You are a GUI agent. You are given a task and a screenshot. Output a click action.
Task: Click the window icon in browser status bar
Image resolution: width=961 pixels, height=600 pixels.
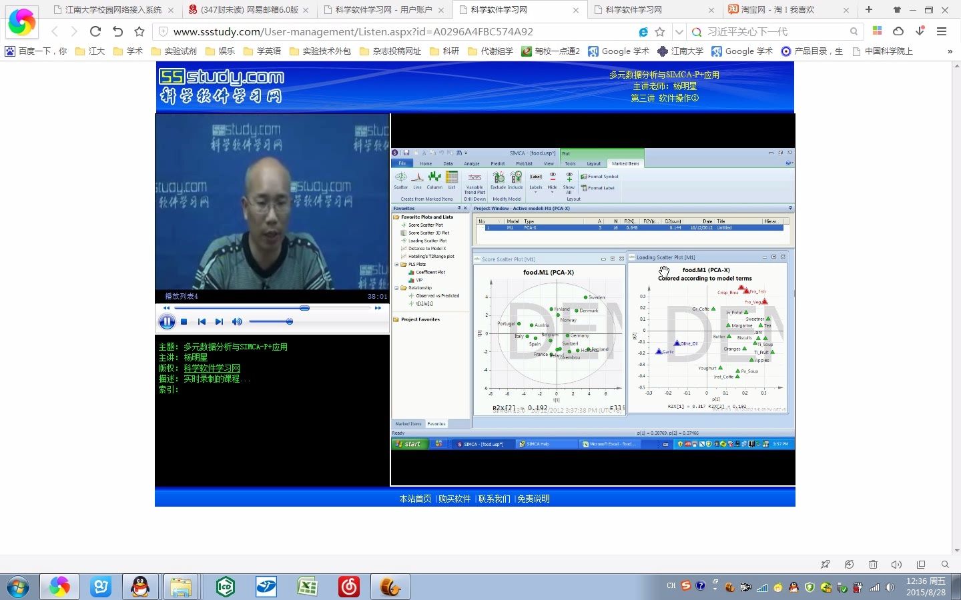tap(921, 564)
